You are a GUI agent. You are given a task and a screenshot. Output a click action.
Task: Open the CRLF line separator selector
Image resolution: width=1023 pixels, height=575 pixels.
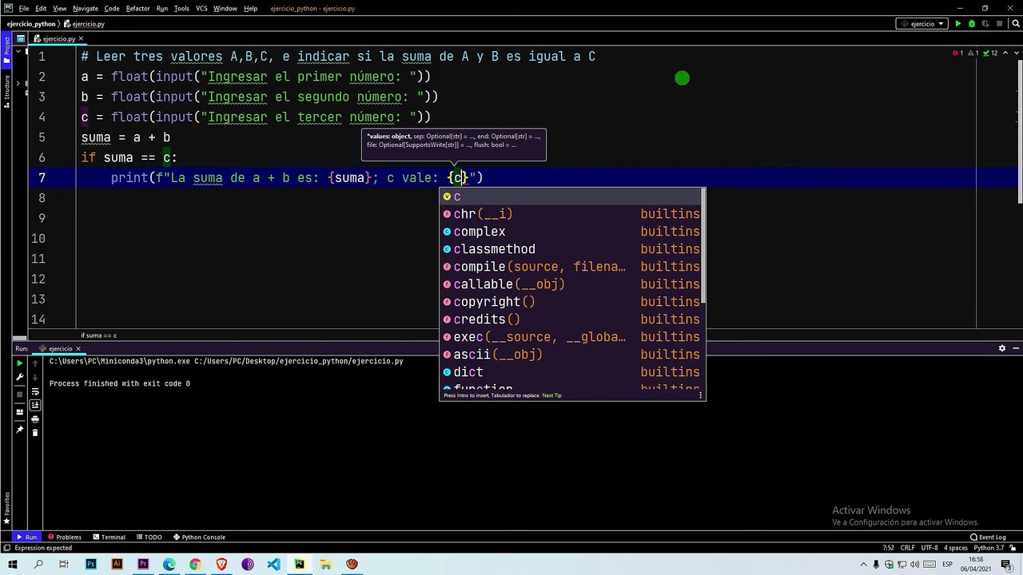point(907,548)
